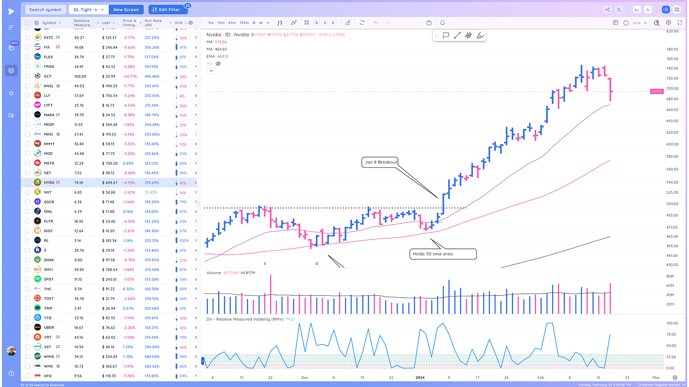689x387 pixels.
Task: Click the Edit Filter button
Action: pos(168,9)
